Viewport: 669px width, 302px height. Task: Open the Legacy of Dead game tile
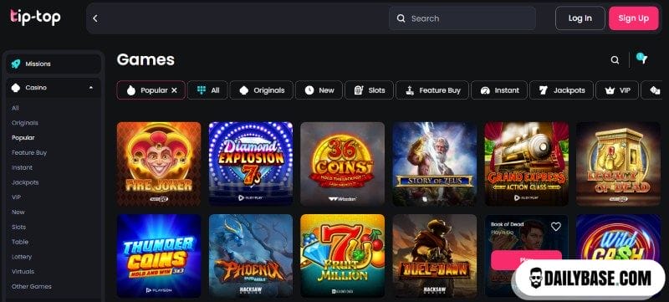coord(618,164)
